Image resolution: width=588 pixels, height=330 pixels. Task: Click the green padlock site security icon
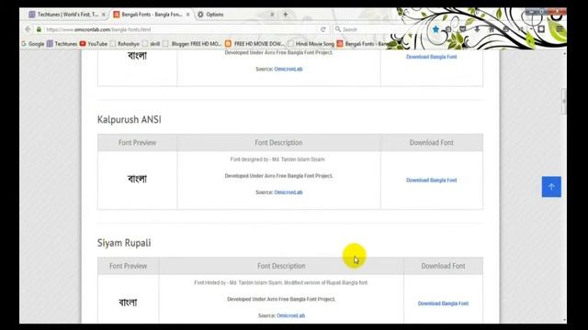point(39,29)
